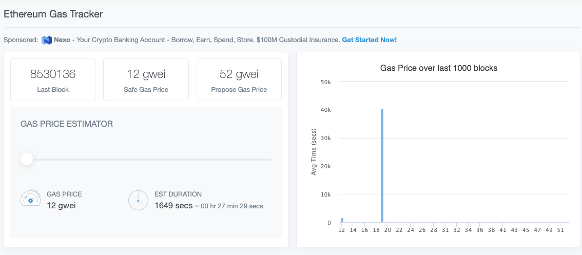Click the 31 x-axis label
Viewport: 582px width, 255px height.
pos(445,230)
